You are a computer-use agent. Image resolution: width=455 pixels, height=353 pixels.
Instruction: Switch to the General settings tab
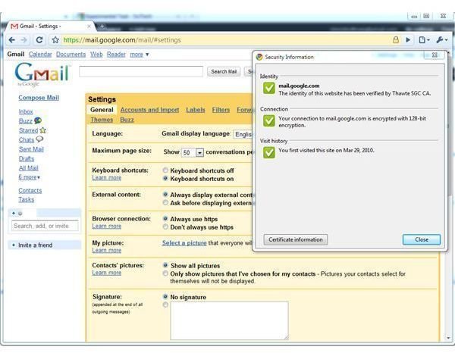coord(102,110)
